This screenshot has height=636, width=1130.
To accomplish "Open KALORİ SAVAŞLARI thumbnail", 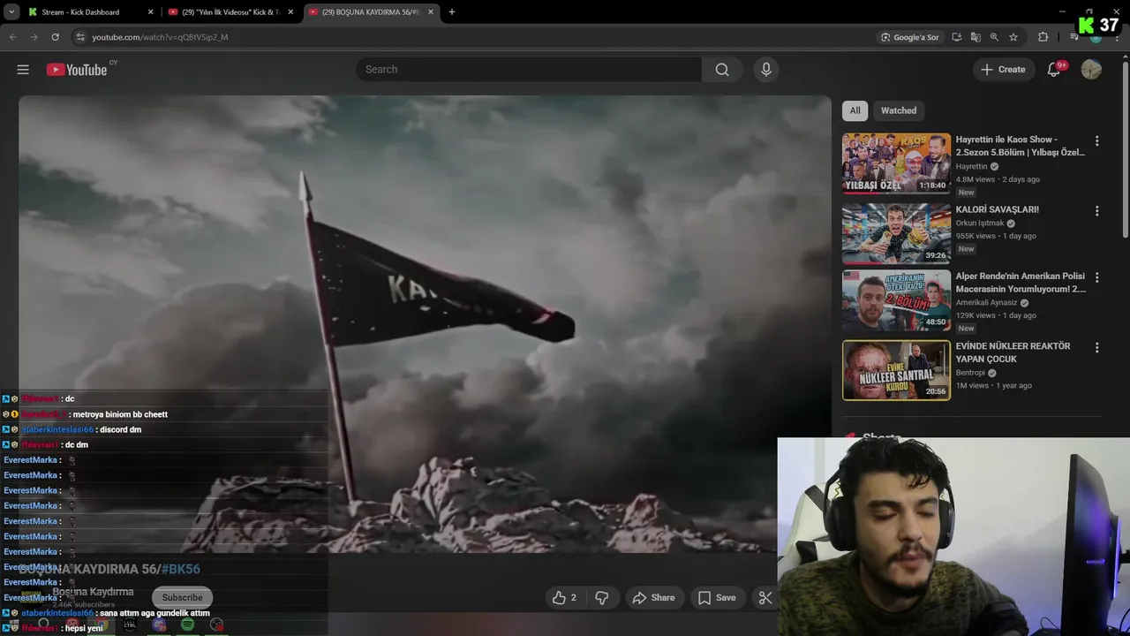I will 896,233.
